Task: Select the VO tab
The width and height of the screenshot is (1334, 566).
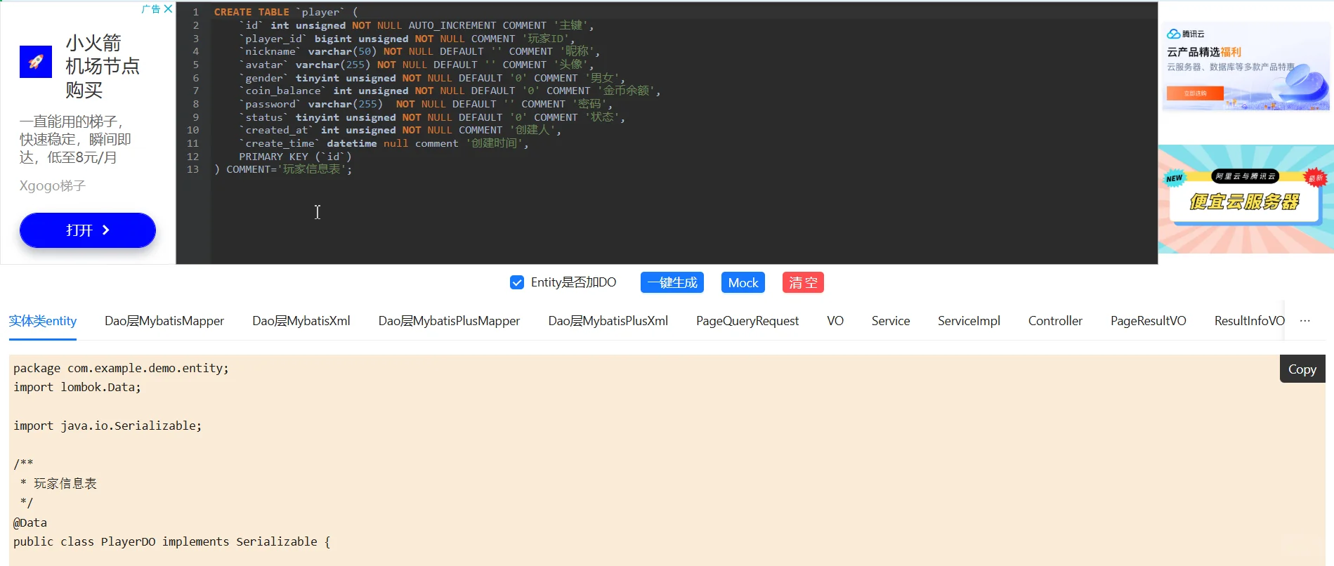Action: point(835,321)
